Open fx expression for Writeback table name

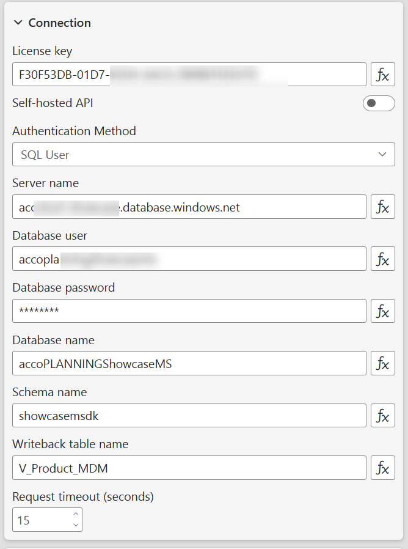coord(383,468)
